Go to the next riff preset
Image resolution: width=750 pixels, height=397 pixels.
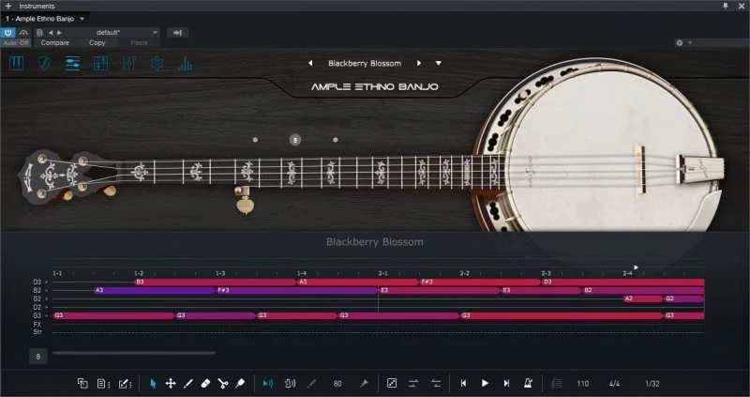tap(419, 63)
